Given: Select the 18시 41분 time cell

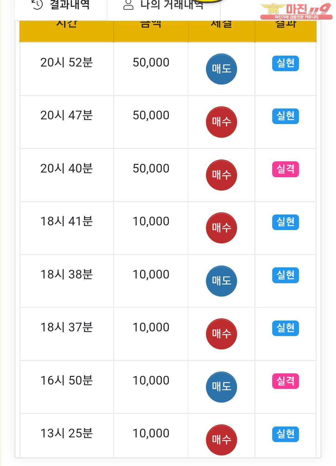Looking at the screenshot, I should [x=67, y=221].
